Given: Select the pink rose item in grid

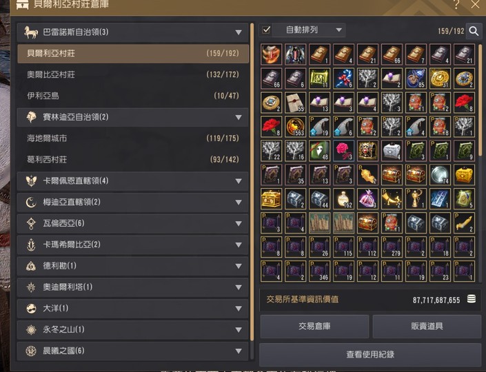Looking at the screenshot, I should (x=343, y=151).
